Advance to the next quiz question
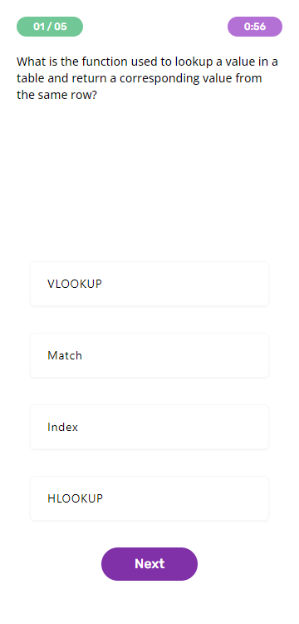The image size is (299, 624). (149, 564)
